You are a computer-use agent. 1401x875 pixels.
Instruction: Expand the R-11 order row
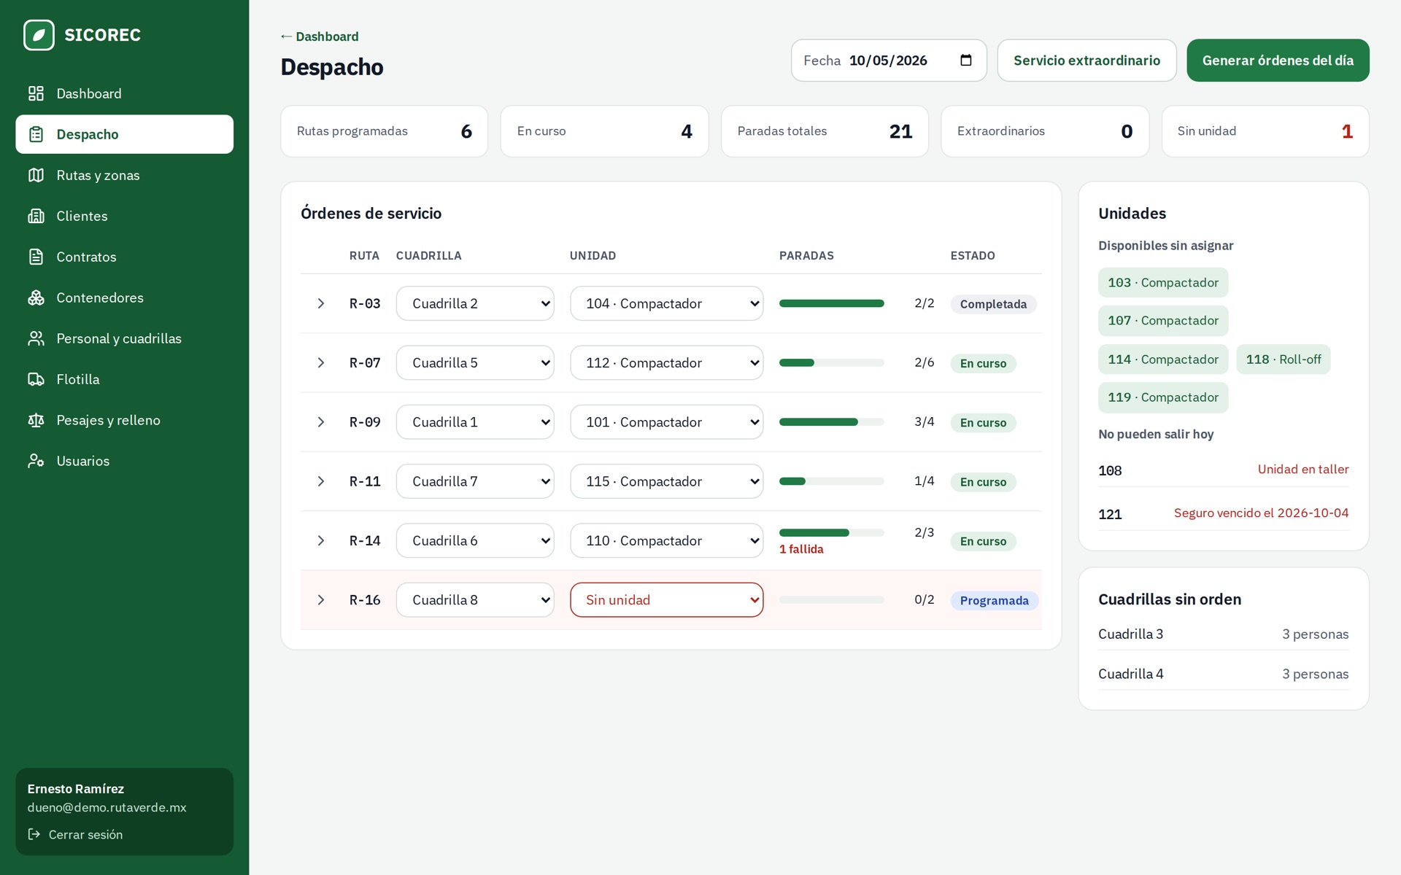click(x=320, y=481)
